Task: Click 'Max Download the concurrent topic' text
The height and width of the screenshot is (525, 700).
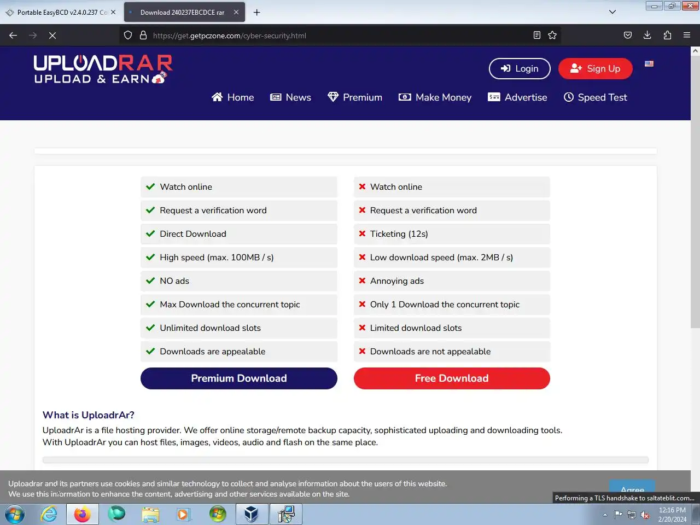Action: [x=230, y=305]
